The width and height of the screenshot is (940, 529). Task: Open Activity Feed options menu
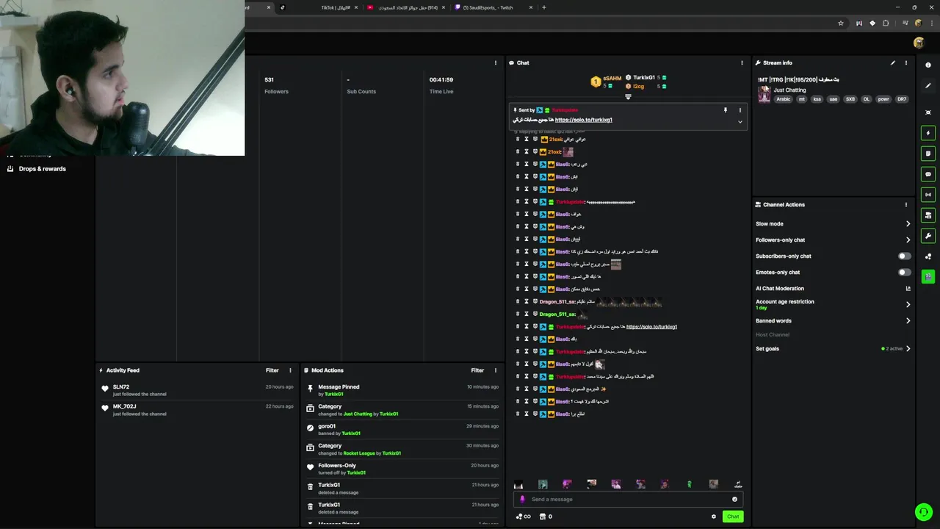pos(290,370)
